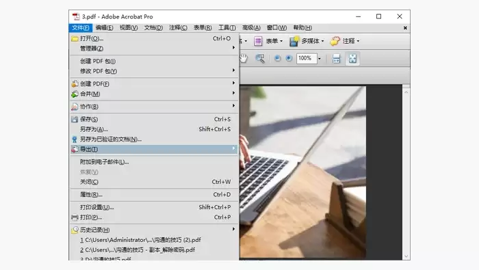Image resolution: width=479 pixels, height=270 pixels.
Task: Click the vertical scrollbar up arrow
Action: (406, 92)
